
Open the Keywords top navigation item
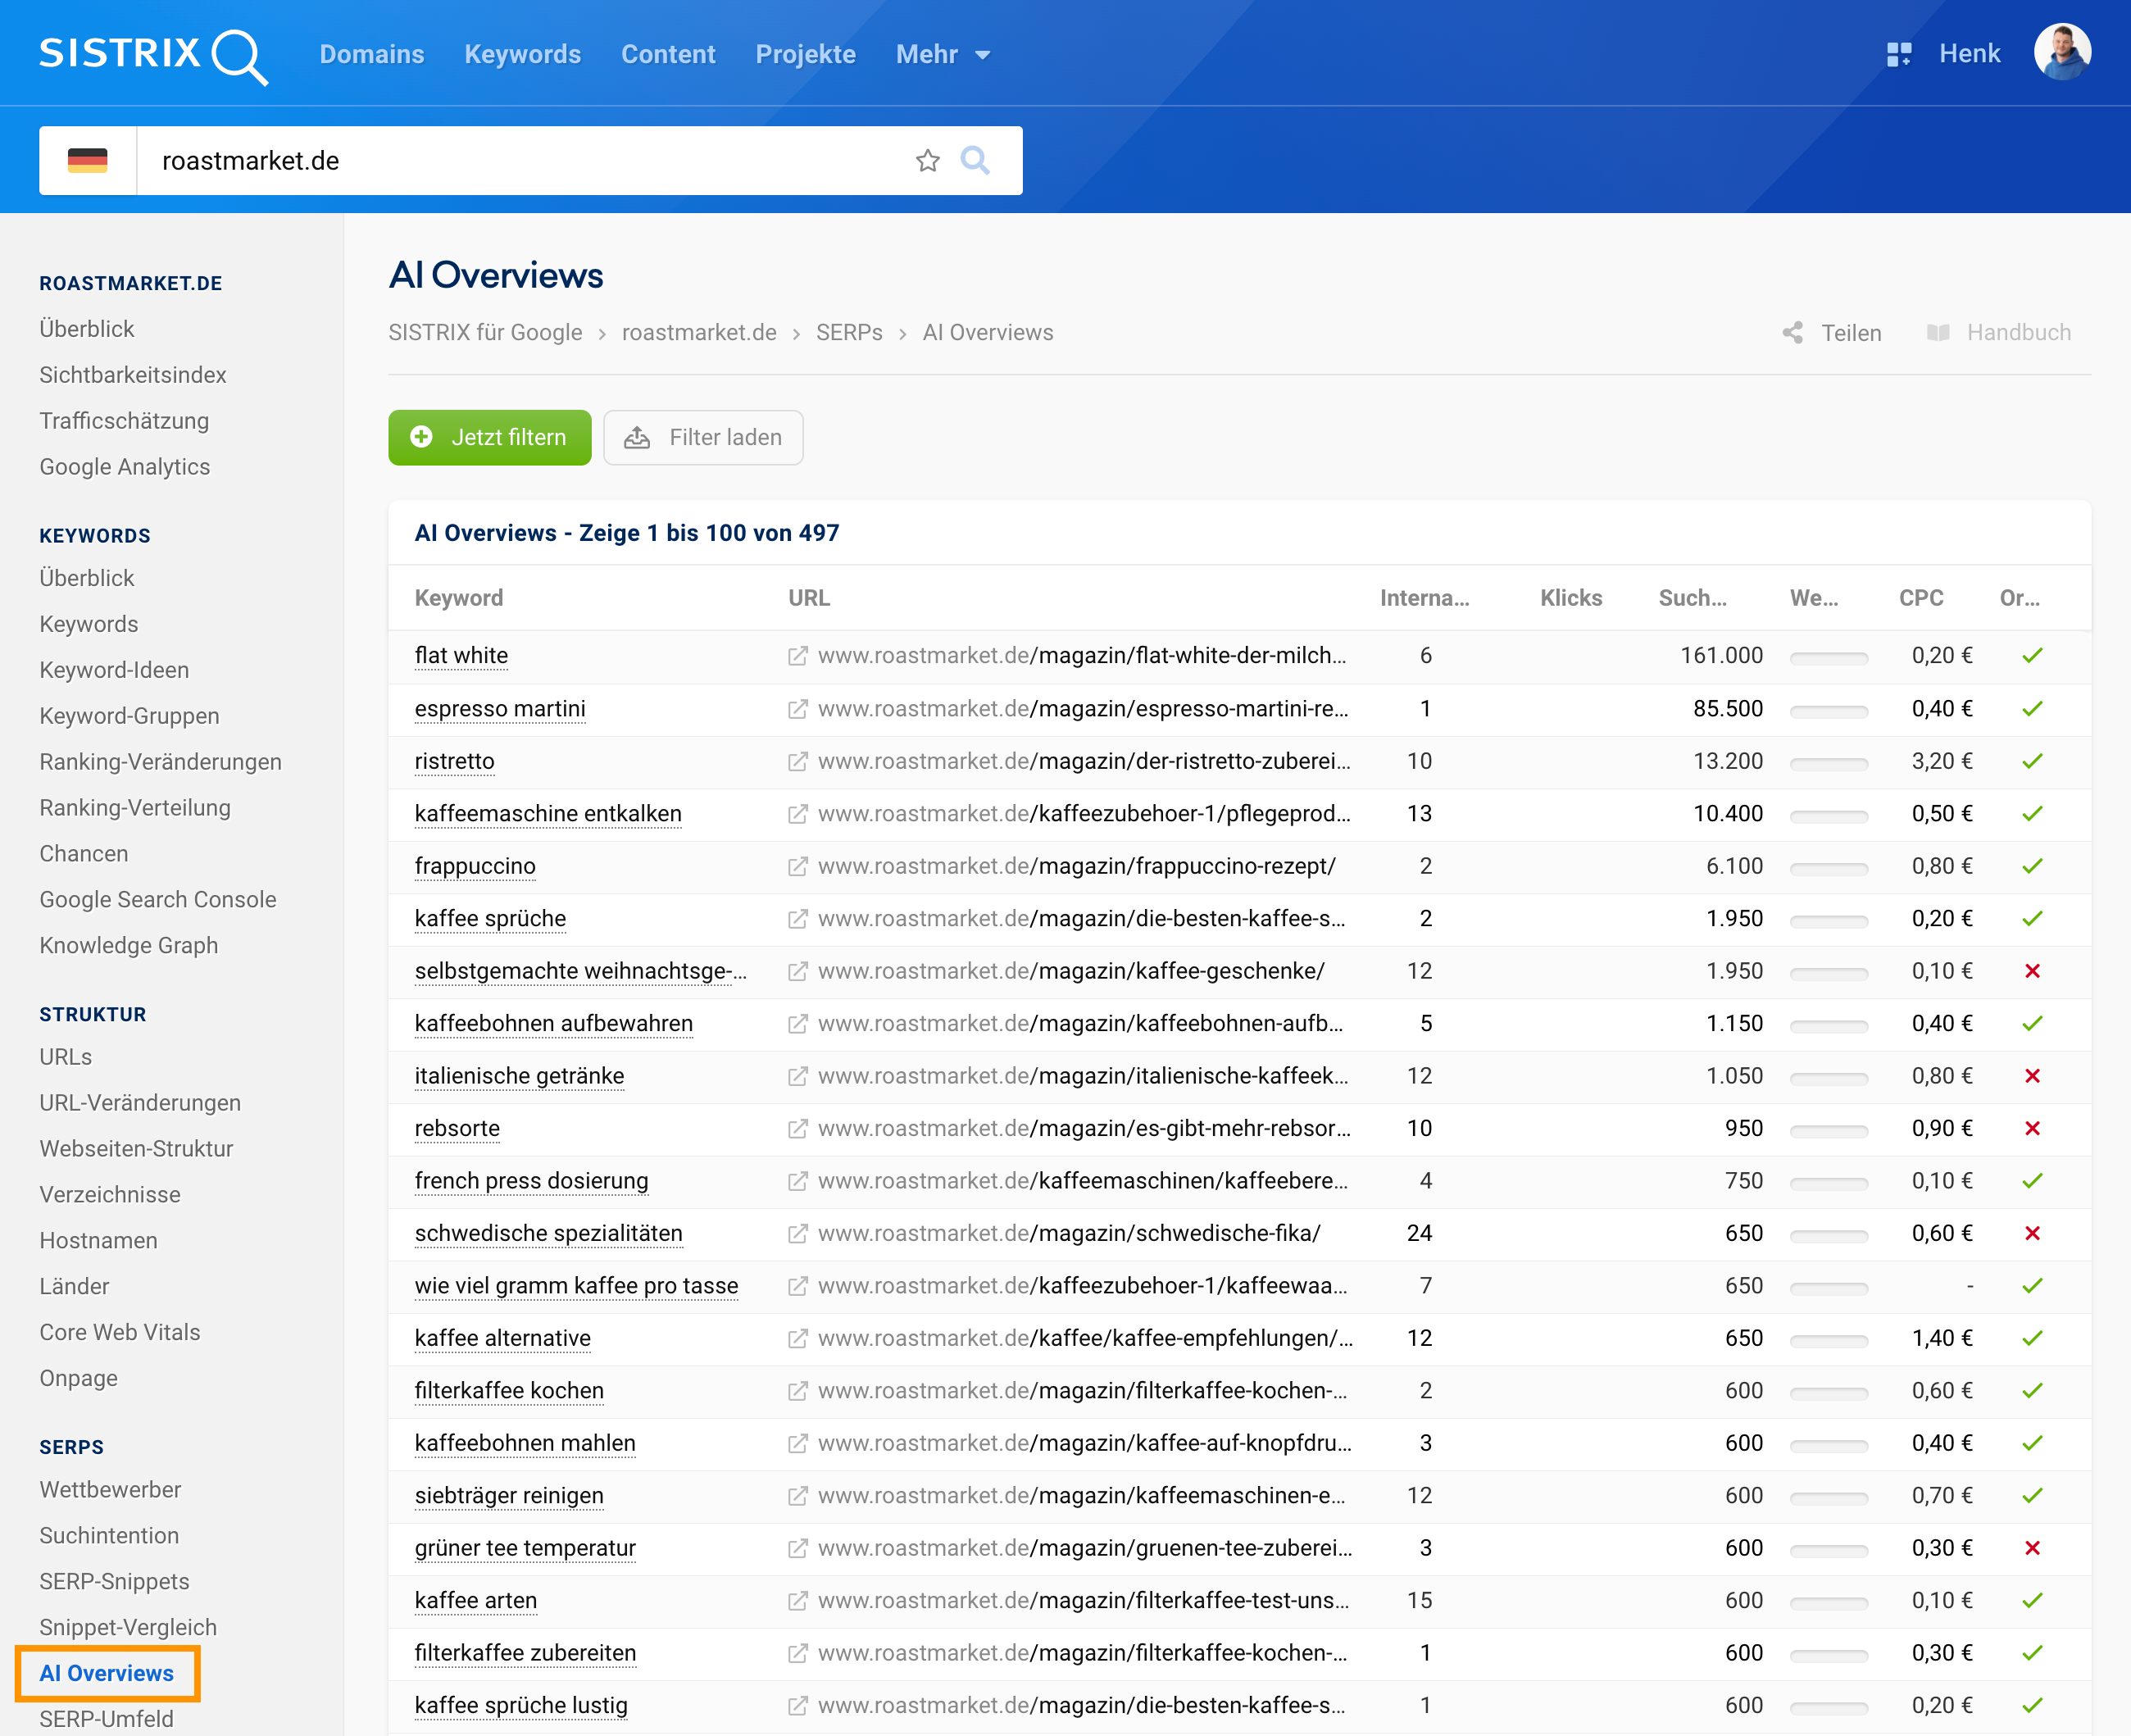[x=522, y=55]
